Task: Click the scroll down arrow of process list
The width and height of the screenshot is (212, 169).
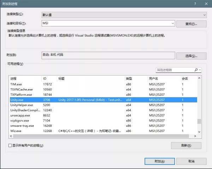Action: [x=199, y=132]
